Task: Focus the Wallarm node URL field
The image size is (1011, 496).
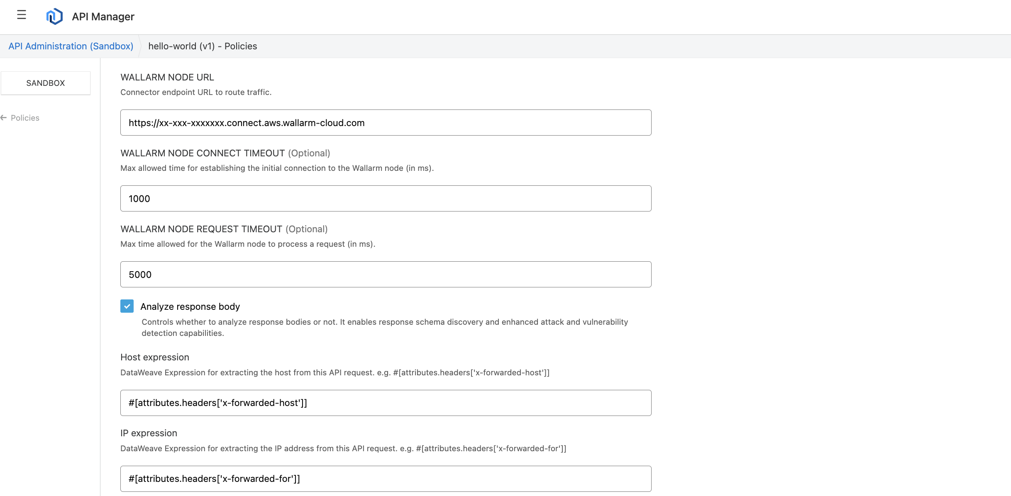Action: click(x=386, y=123)
